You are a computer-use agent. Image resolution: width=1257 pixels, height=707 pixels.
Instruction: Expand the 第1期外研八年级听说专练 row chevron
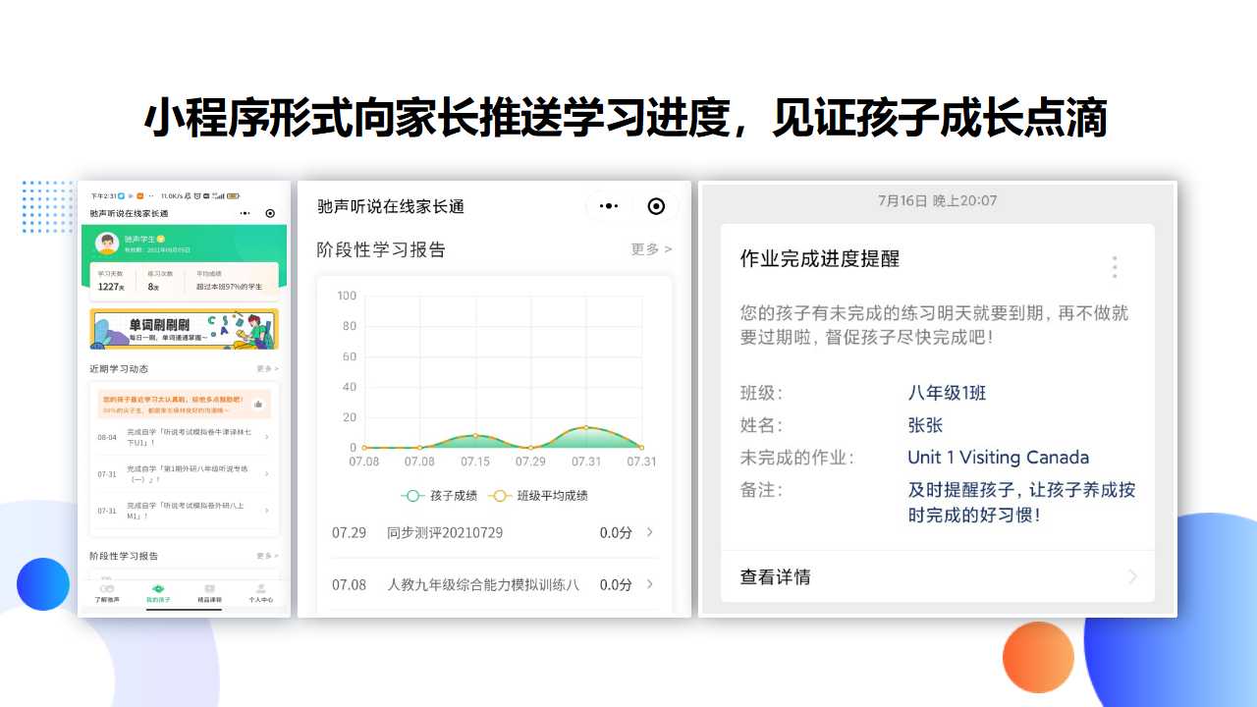tap(267, 474)
